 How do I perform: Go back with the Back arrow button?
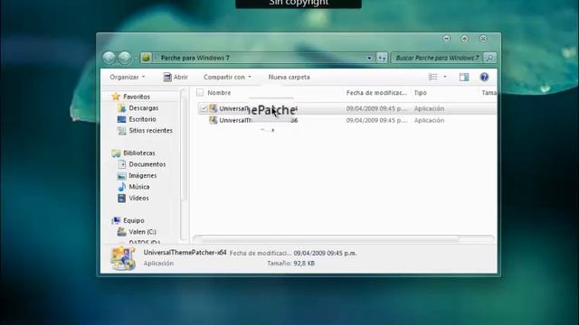point(109,58)
